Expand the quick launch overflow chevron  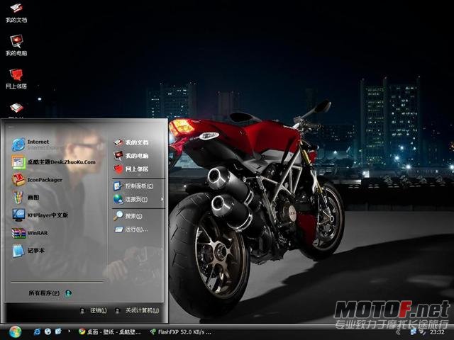[x=69, y=331]
